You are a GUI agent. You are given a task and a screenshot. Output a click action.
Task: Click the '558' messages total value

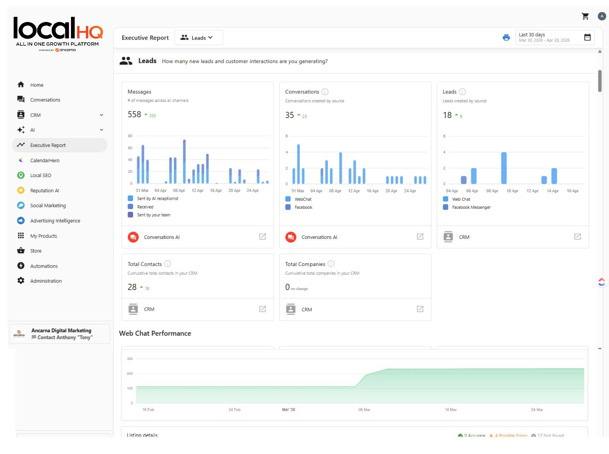coord(134,114)
